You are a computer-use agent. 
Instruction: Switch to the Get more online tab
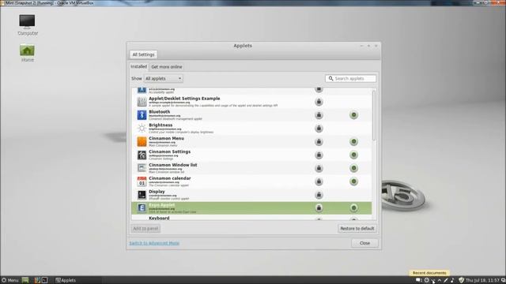[x=167, y=67]
